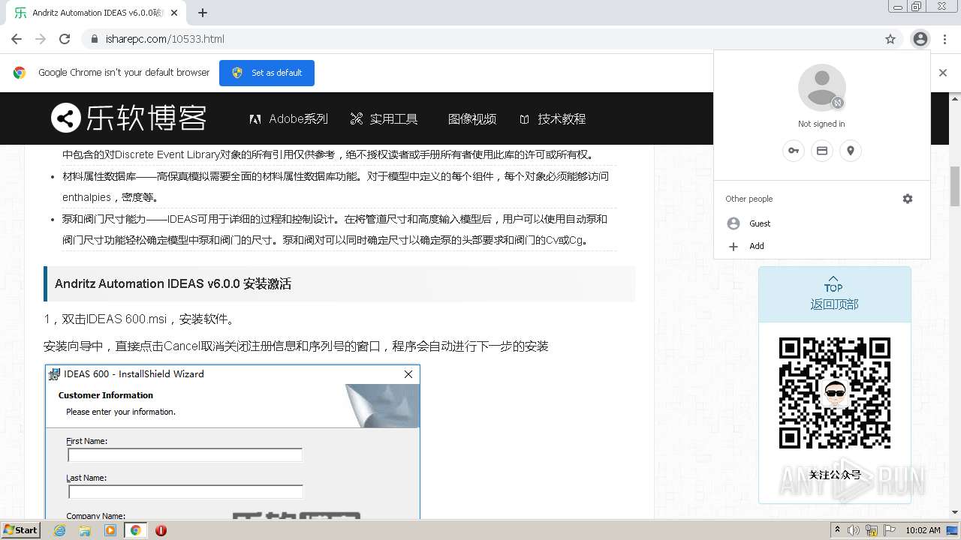Add a new person profile
961x540 pixels.
[x=822, y=246]
